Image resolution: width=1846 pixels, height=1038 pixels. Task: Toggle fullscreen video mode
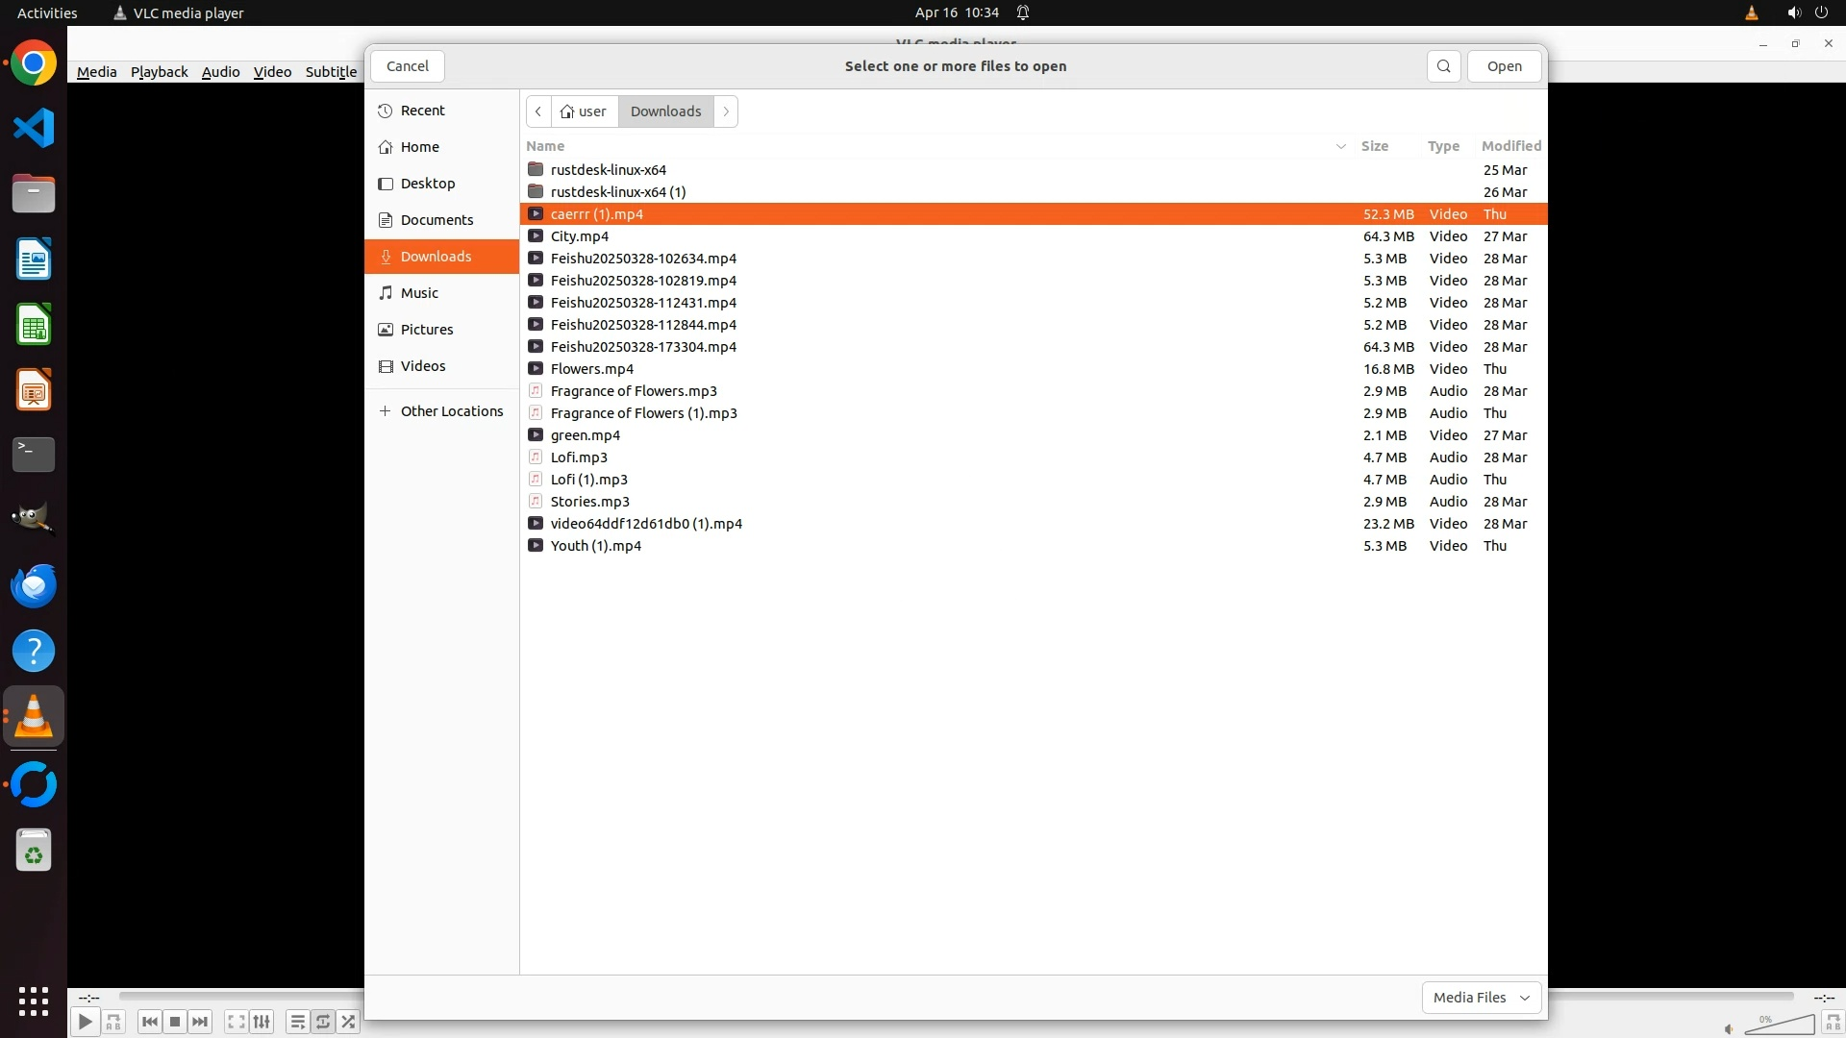(x=236, y=1022)
